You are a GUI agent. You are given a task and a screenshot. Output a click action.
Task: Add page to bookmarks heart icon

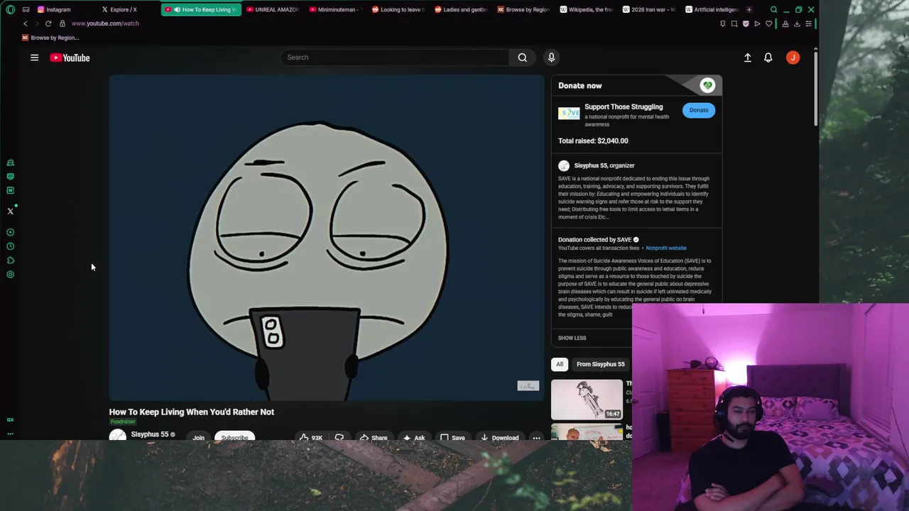pos(768,23)
